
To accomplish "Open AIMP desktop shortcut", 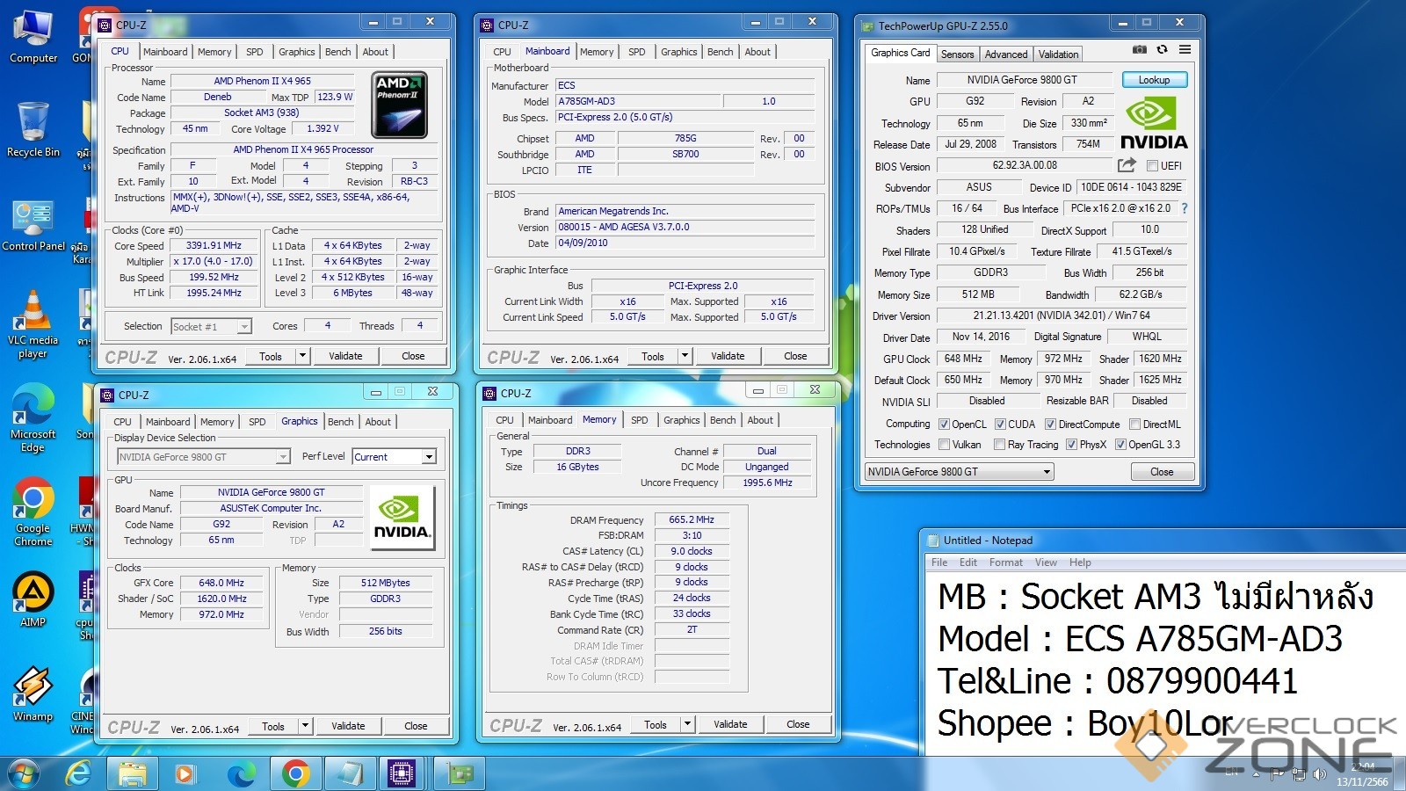I will point(33,598).
